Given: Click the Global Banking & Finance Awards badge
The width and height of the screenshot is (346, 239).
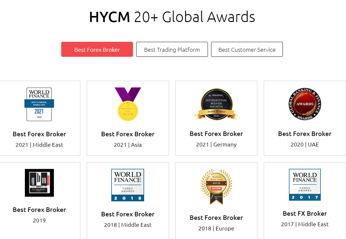Looking at the screenshot, I should point(305,104).
